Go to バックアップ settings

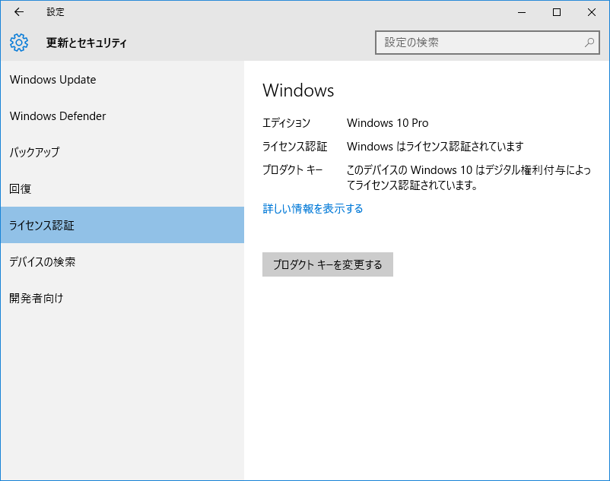pyautogui.click(x=34, y=152)
